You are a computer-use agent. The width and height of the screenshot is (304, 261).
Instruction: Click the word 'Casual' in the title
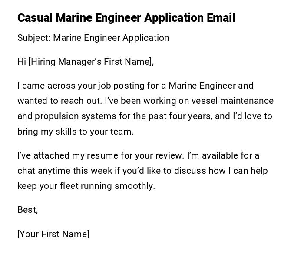[x=35, y=18]
